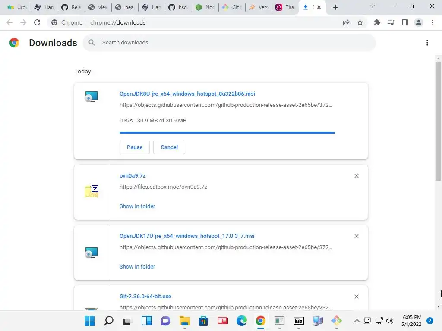Image resolution: width=442 pixels, height=331 pixels.
Task: Click the 7z archive file icon
Action: click(92, 191)
